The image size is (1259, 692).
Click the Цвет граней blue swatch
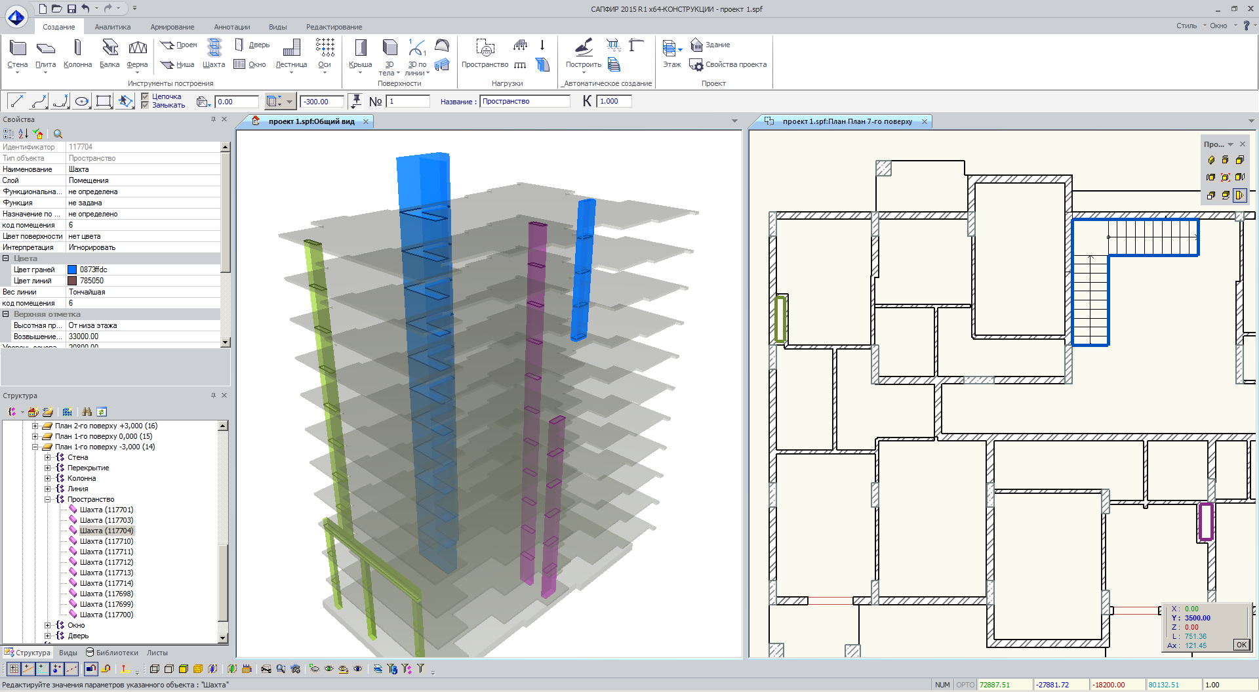click(x=72, y=270)
